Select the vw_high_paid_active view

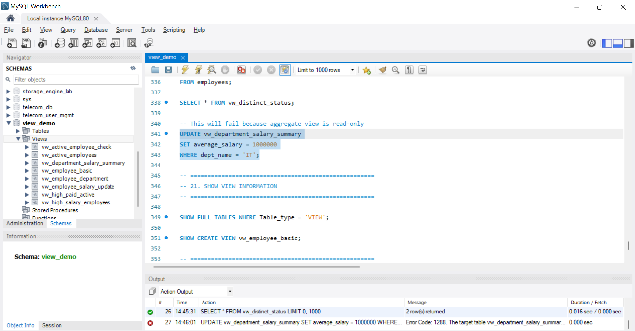tap(68, 195)
